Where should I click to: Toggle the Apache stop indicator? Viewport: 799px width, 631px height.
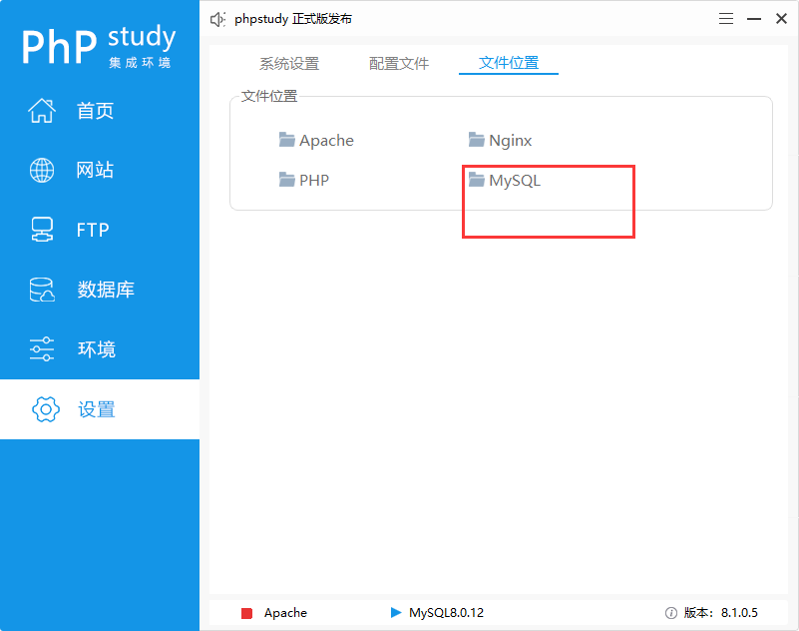tap(250, 613)
